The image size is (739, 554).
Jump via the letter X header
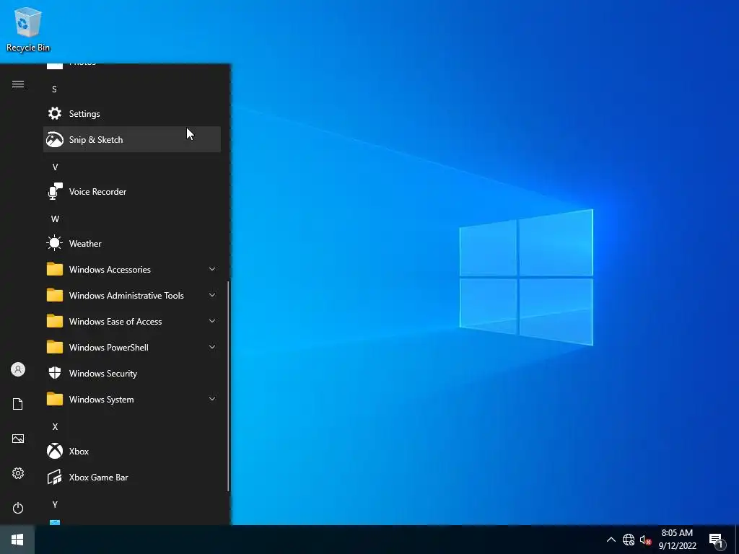(x=55, y=427)
